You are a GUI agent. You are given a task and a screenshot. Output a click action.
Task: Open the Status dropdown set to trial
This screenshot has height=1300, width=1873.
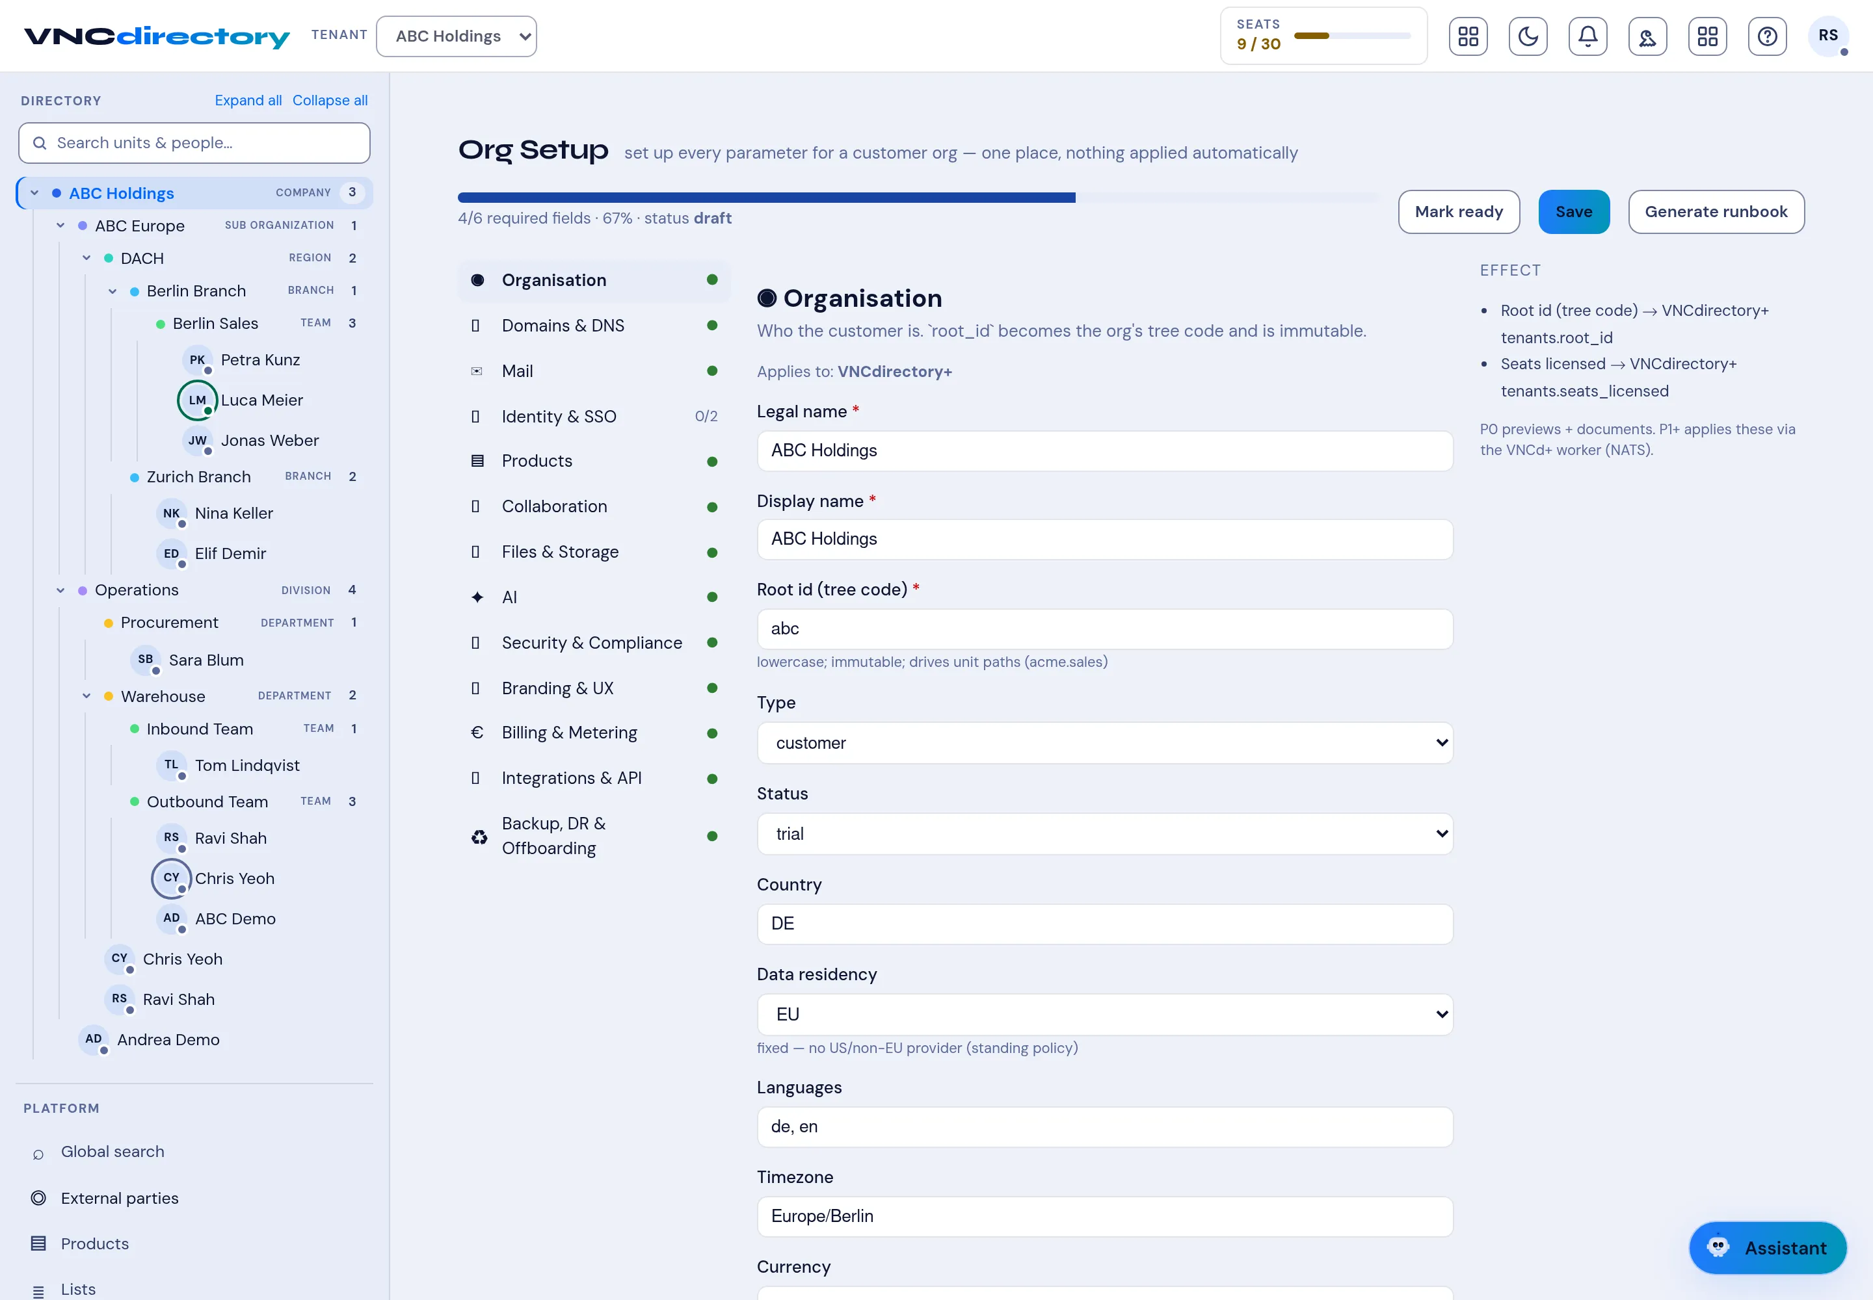coord(1104,833)
